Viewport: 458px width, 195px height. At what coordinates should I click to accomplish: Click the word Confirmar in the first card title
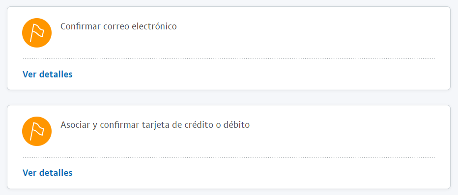pos(80,26)
